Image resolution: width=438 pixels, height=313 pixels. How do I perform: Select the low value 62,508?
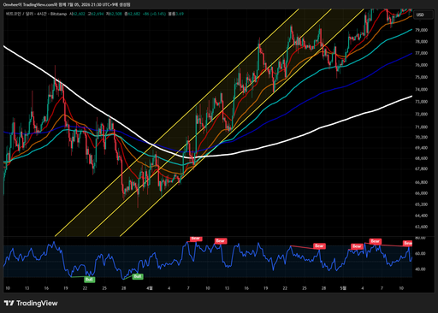click(x=115, y=14)
